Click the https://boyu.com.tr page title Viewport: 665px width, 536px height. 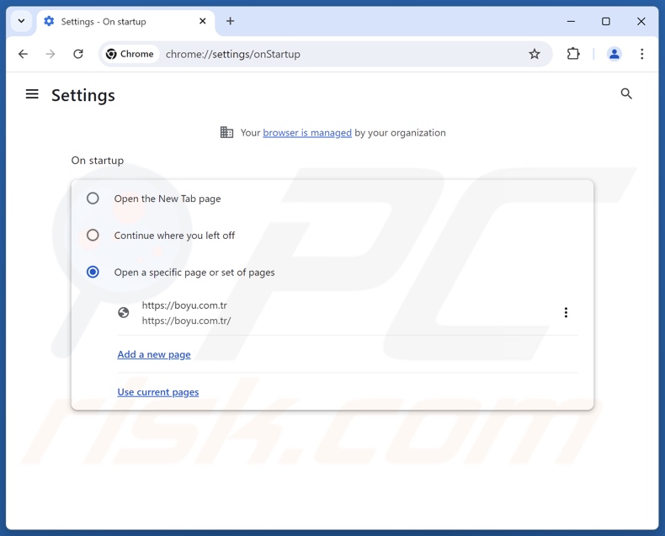click(184, 305)
